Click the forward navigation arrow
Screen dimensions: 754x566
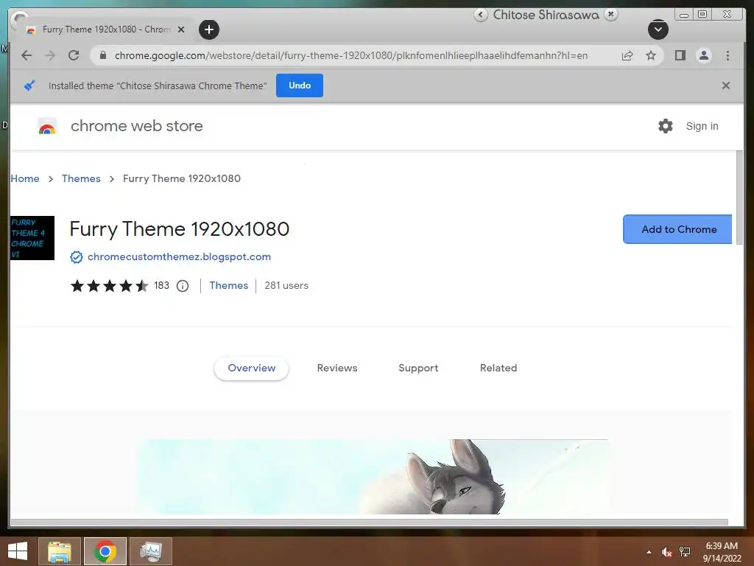click(x=50, y=55)
